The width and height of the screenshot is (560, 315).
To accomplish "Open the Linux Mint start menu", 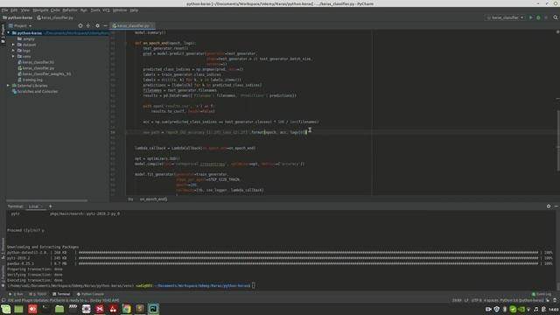I will pyautogui.click(x=6, y=309).
